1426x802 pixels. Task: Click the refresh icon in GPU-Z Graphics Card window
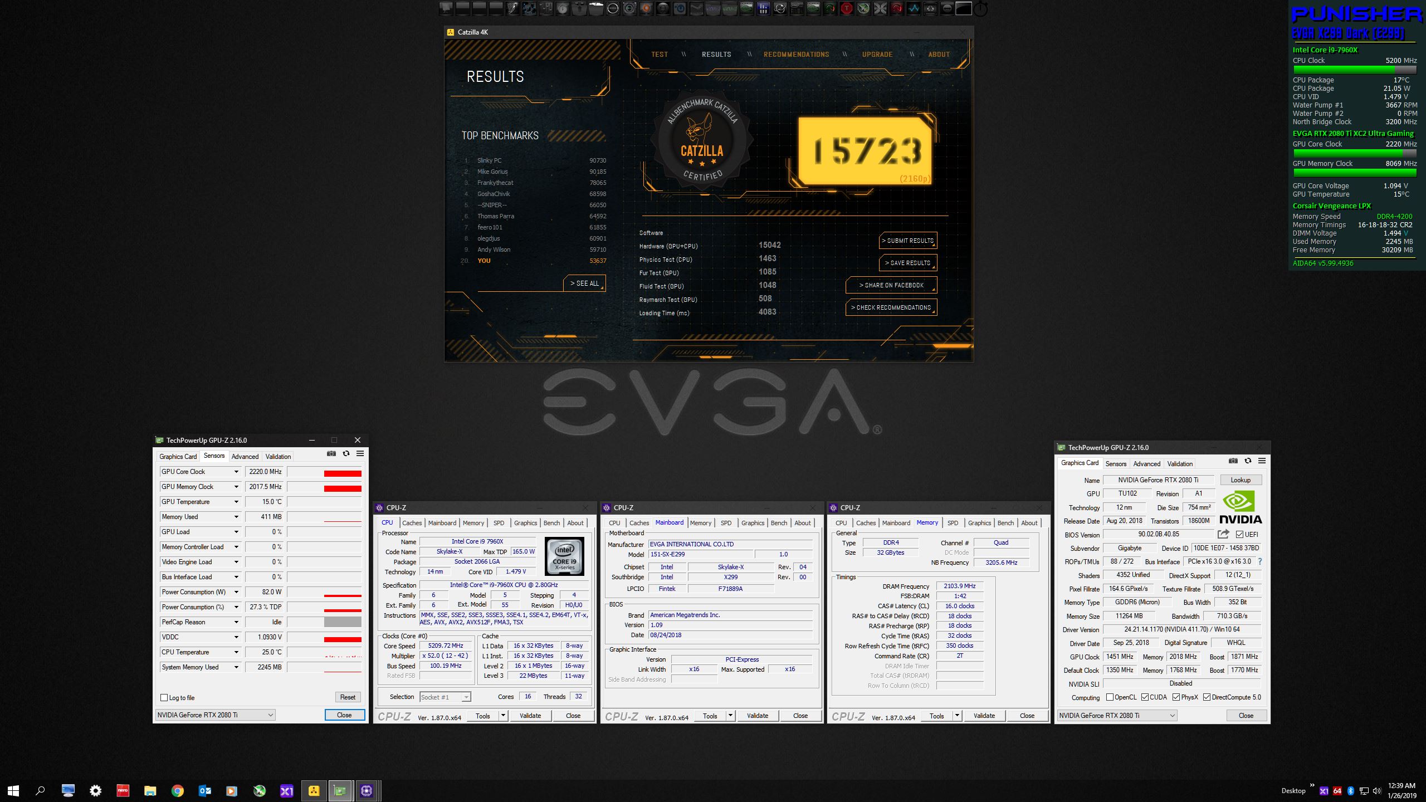(1248, 461)
